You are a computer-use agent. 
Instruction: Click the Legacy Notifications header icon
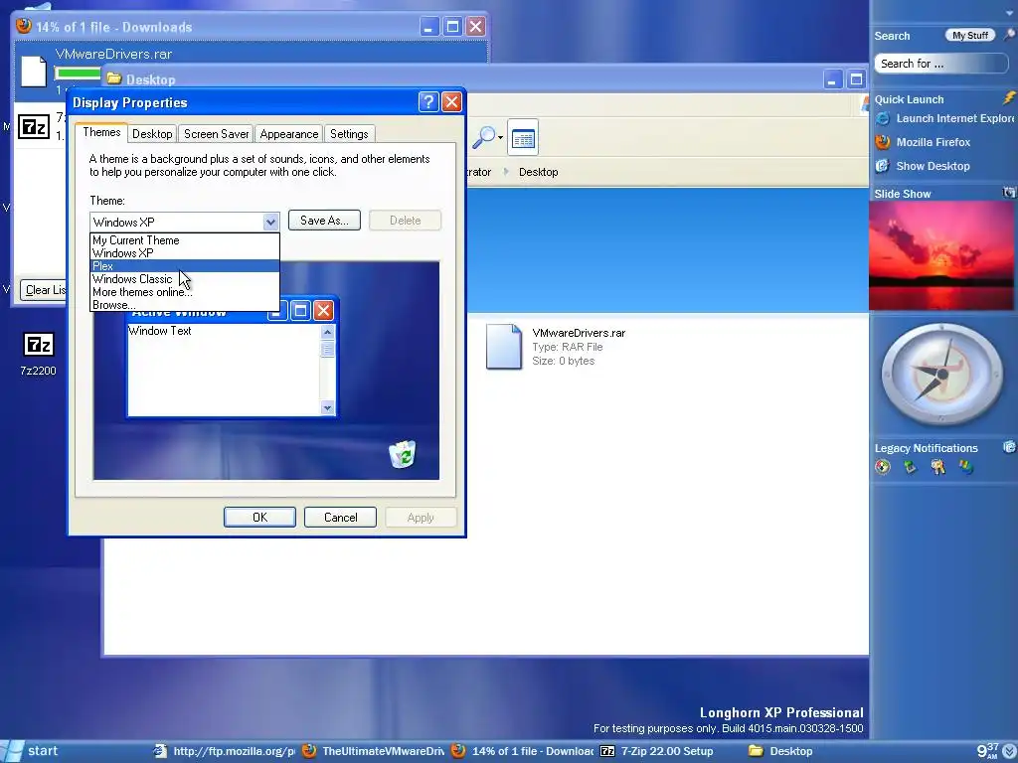point(1009,446)
